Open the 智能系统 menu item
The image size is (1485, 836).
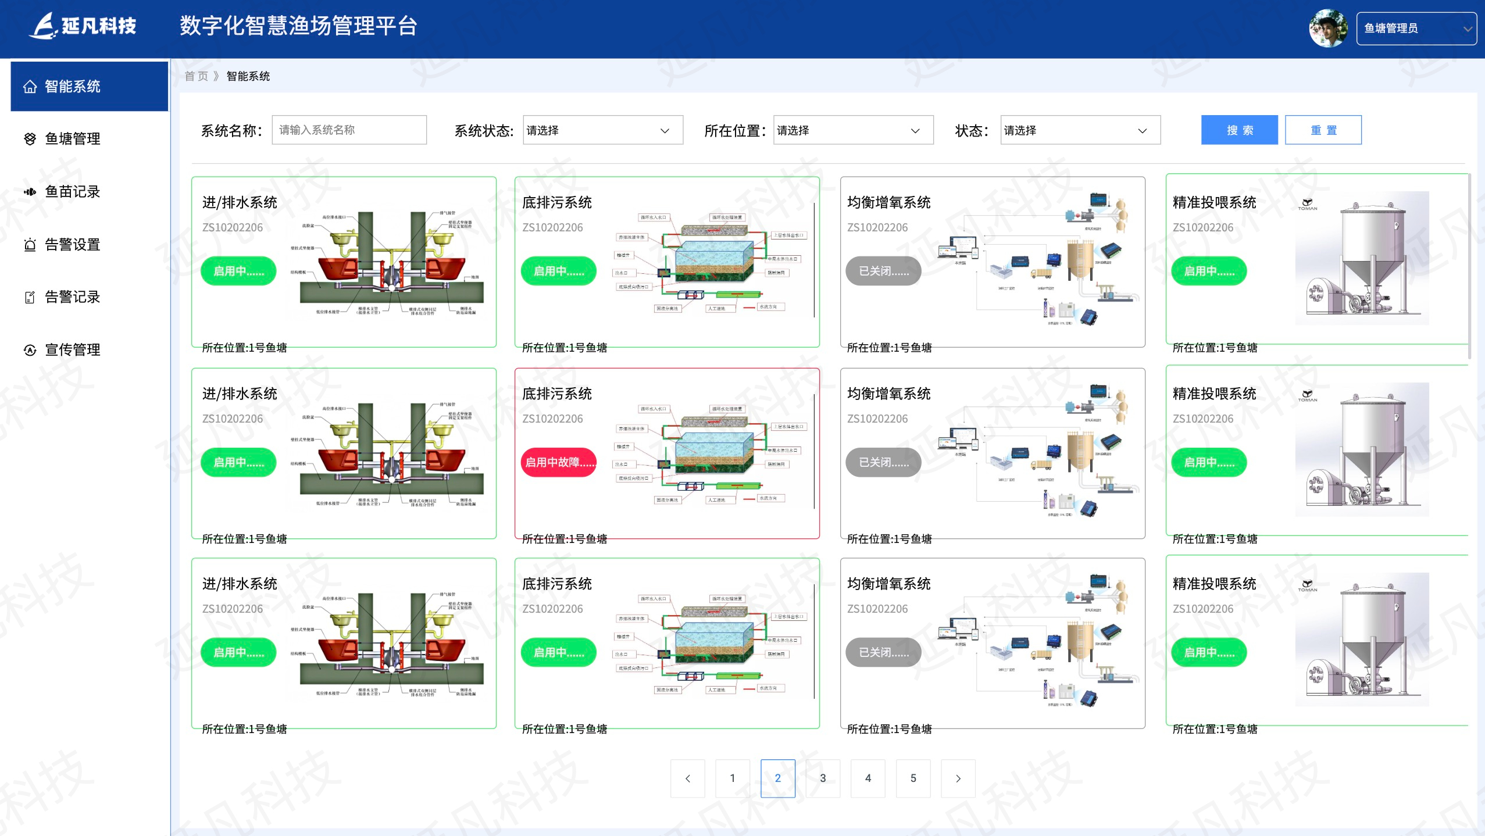pyautogui.click(x=90, y=87)
